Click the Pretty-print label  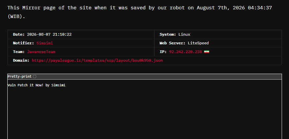(19, 76)
